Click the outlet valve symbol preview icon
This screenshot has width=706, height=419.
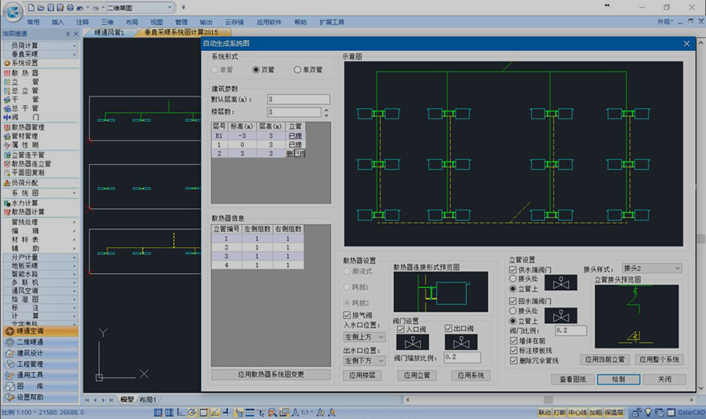(460, 343)
